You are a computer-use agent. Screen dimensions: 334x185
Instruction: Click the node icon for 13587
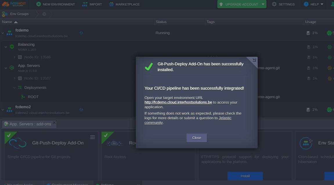click(20, 78)
